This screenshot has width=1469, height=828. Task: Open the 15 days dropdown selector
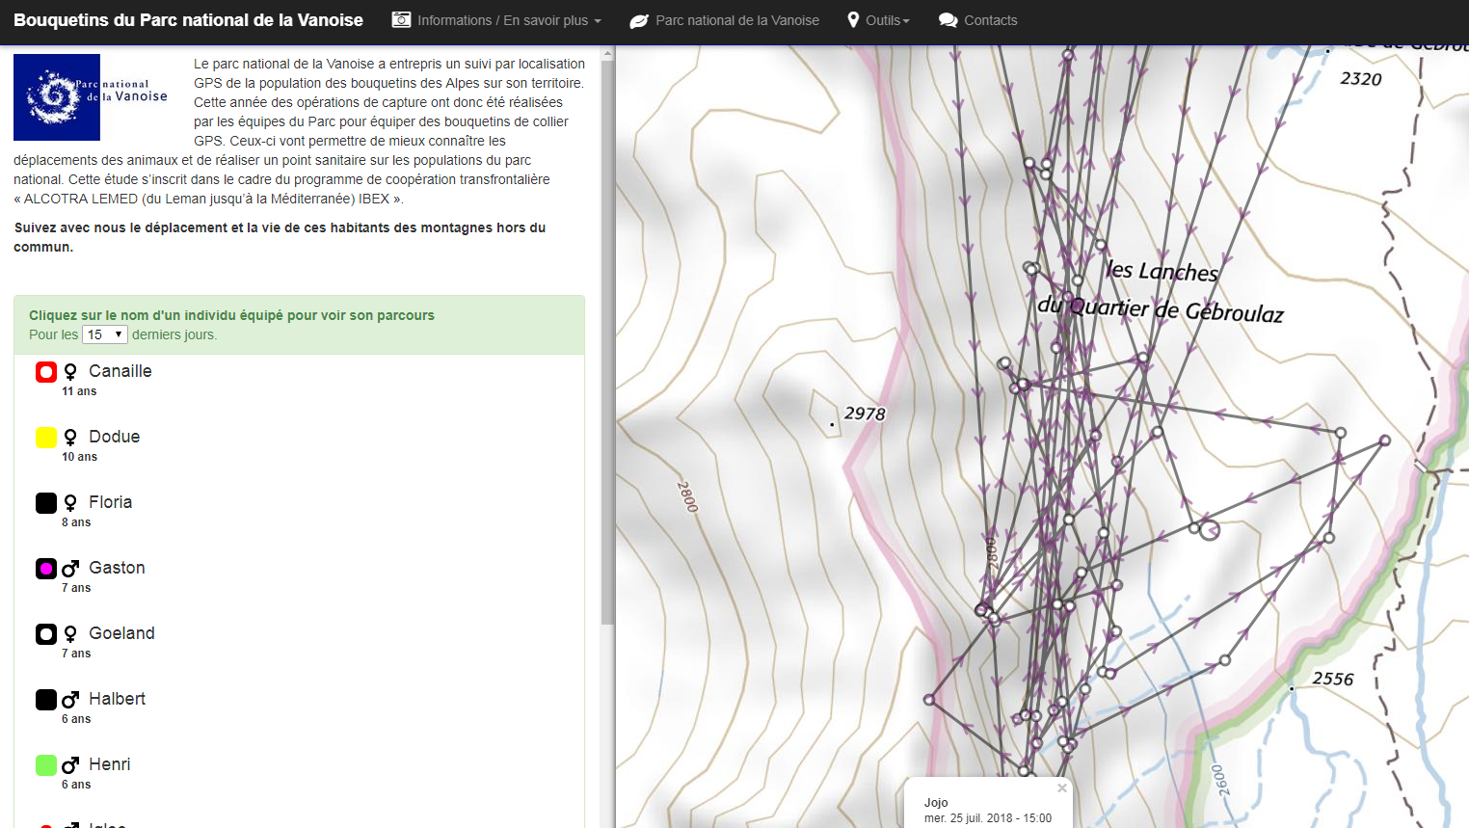coord(105,334)
